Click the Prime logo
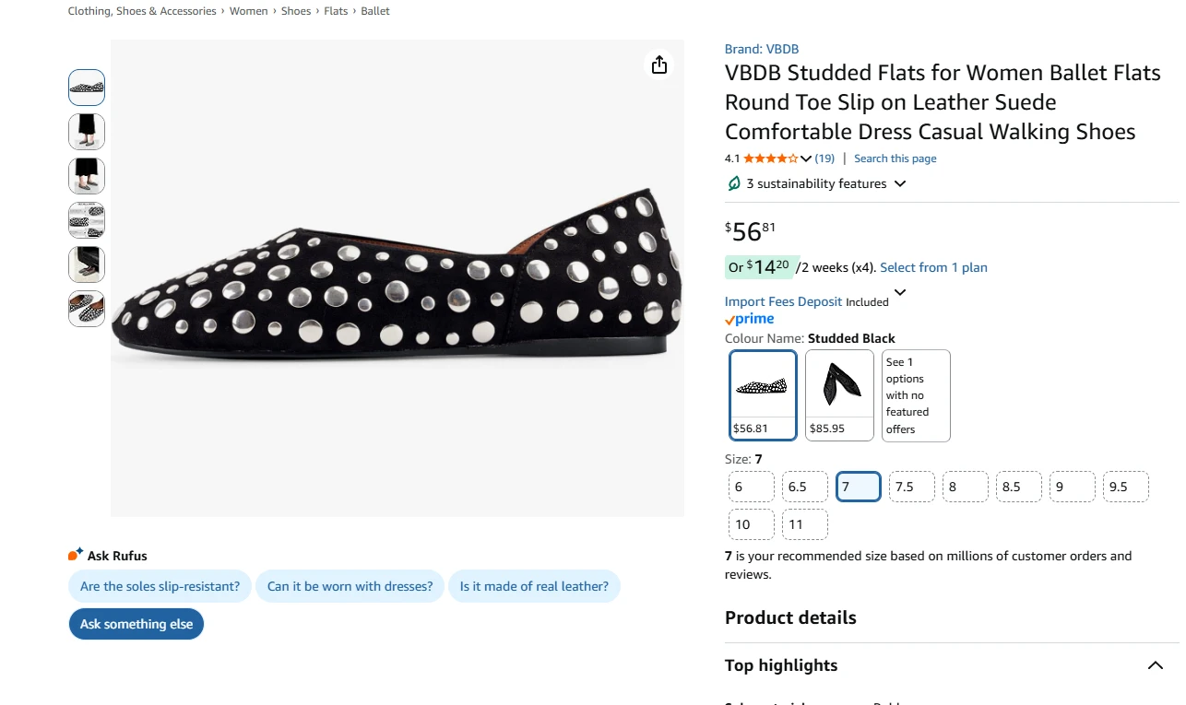Viewport: 1186px width, 705px height. click(750, 319)
